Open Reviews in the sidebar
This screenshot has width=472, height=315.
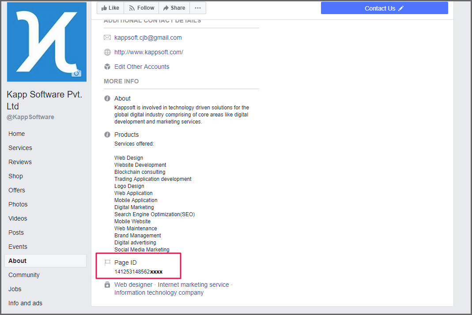pos(20,162)
